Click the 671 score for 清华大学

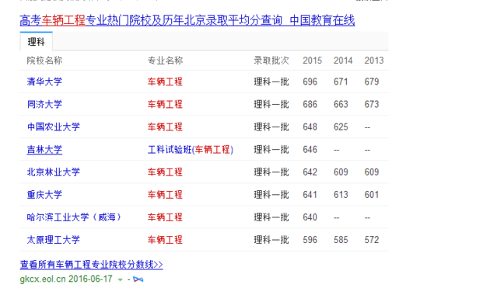pyautogui.click(x=341, y=82)
